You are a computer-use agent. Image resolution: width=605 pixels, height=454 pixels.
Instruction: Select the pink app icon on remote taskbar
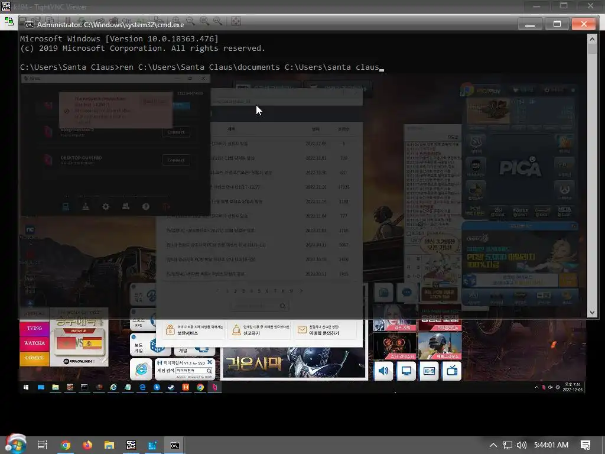214,387
